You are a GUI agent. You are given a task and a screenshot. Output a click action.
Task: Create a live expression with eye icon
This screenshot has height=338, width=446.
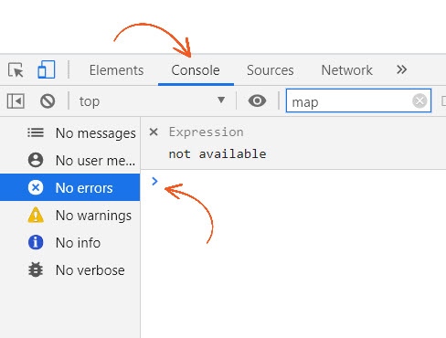coord(257,100)
